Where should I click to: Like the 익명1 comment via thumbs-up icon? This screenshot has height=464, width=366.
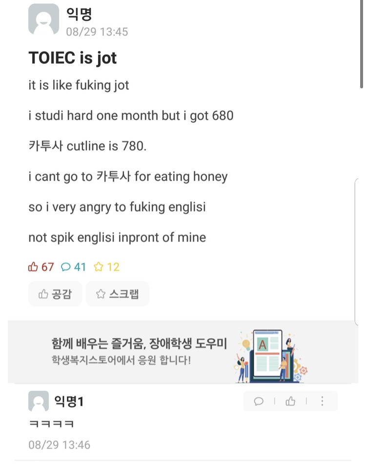tap(290, 401)
